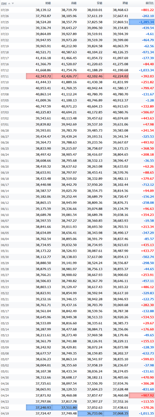Click the 07/11 date row

click(x=77, y=76)
